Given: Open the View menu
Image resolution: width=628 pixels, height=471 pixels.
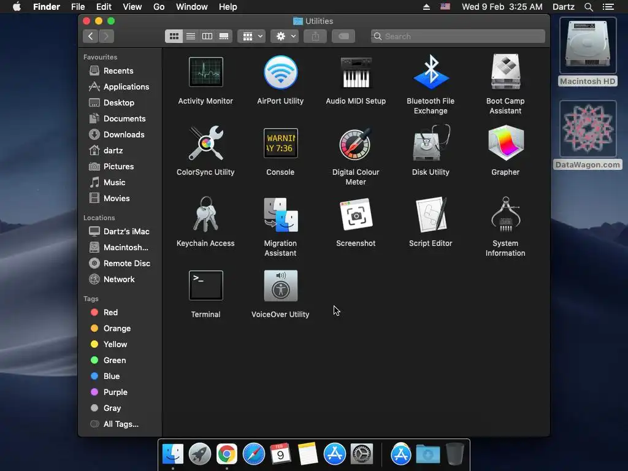Looking at the screenshot, I should click(x=132, y=7).
